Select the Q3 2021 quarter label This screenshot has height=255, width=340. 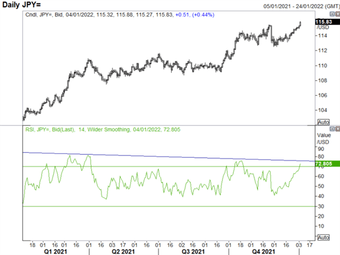193,252
